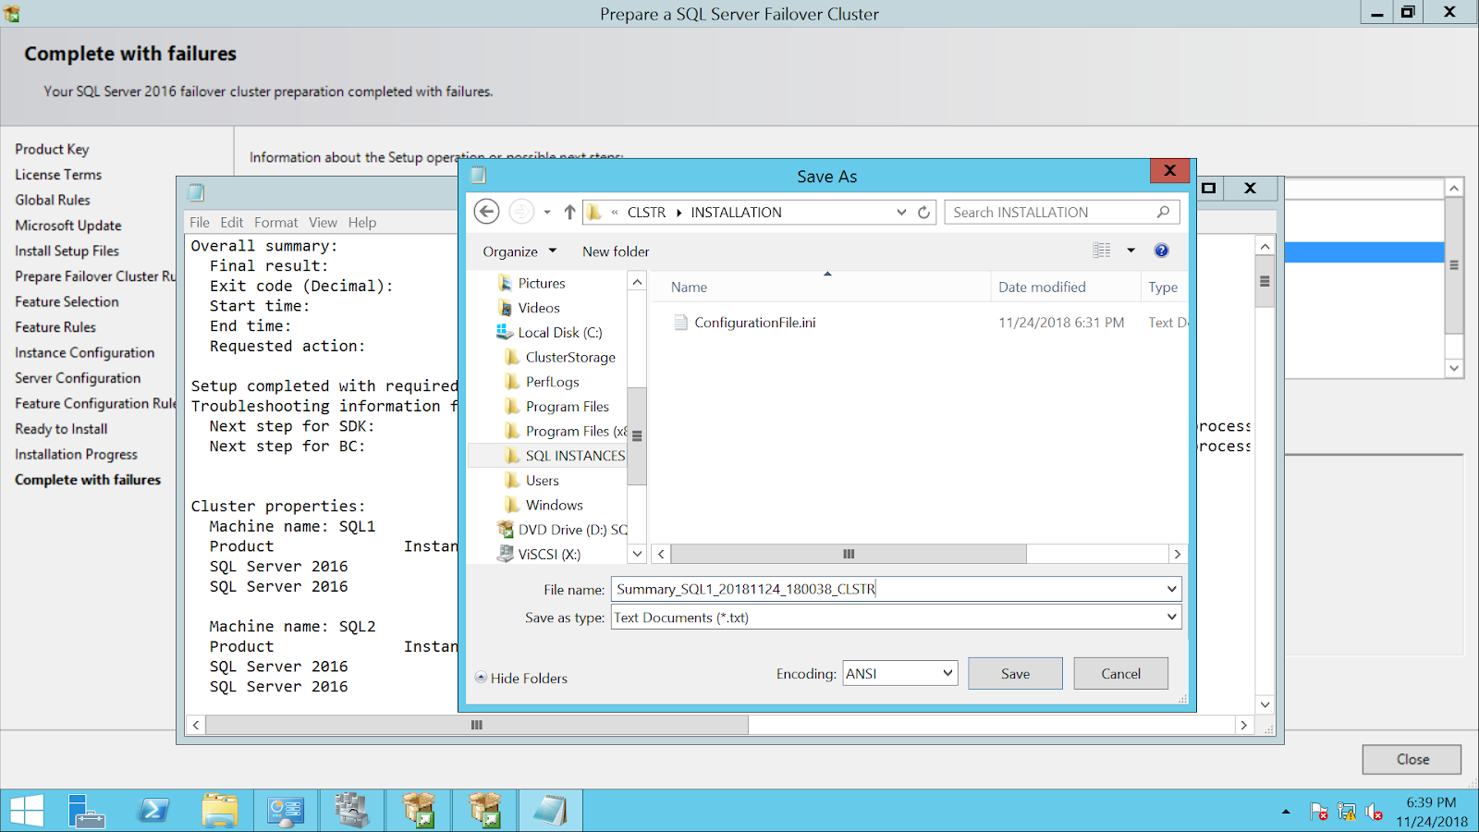Select the ClusterStorage folder
The height and width of the screenshot is (832, 1479).
tap(559, 357)
